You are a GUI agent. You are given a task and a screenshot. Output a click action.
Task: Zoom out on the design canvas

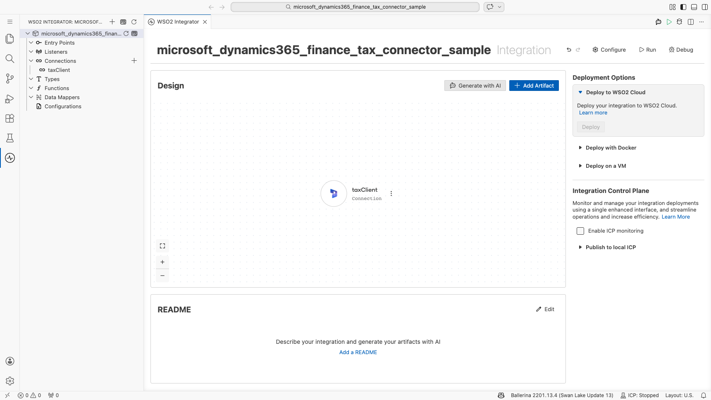pos(162,276)
